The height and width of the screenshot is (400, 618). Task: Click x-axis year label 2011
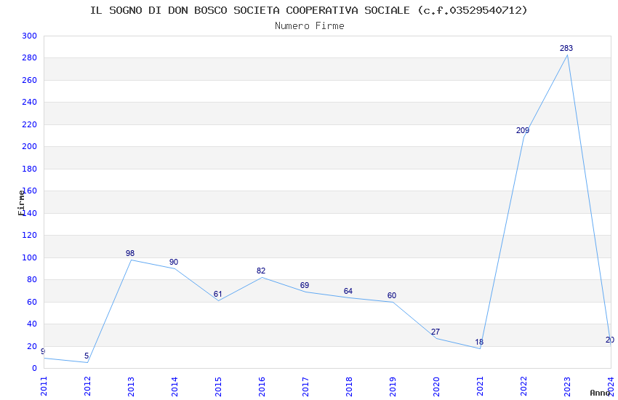(x=44, y=386)
